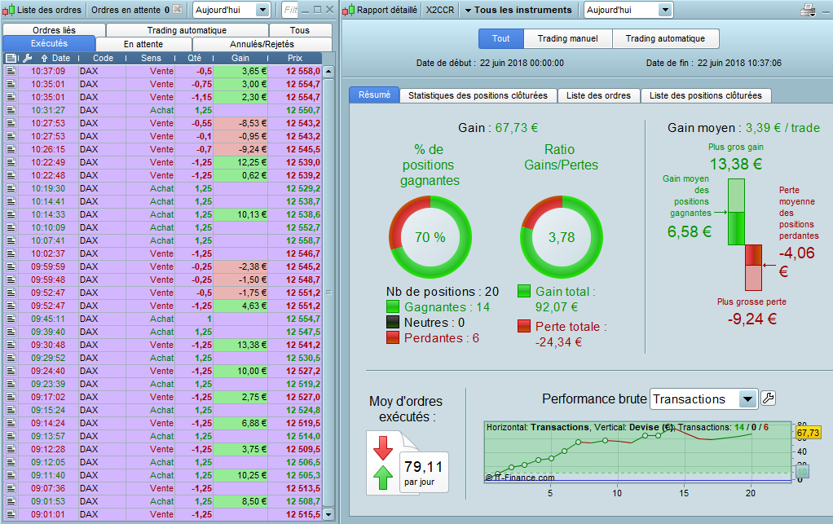The height and width of the screenshot is (524, 833).
Task: Click the grey X icon next to Ordres en attente
Action: [178, 10]
